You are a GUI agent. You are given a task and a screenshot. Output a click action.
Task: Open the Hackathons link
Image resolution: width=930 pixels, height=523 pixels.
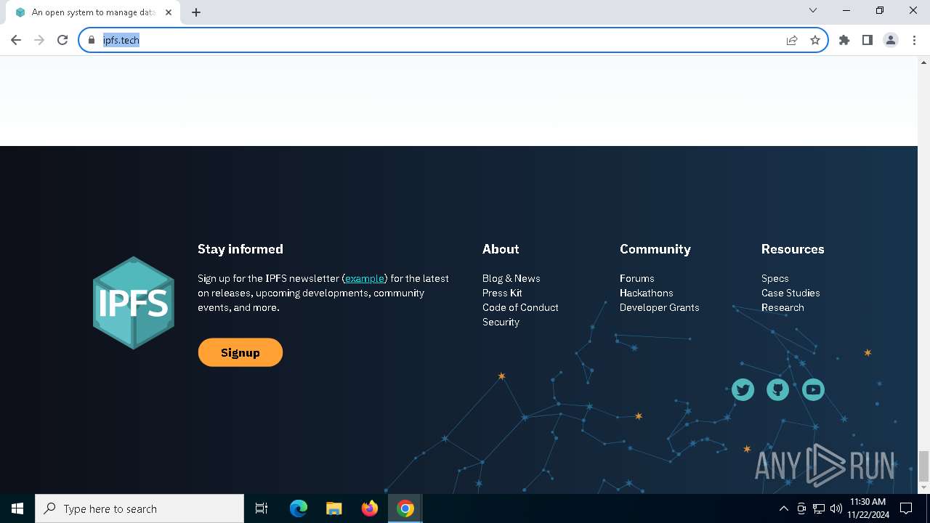point(647,293)
